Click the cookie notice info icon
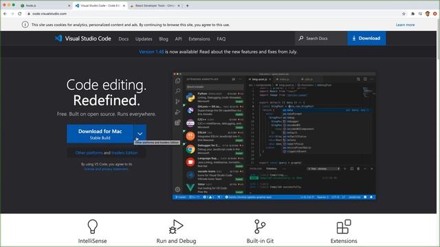 25,25
